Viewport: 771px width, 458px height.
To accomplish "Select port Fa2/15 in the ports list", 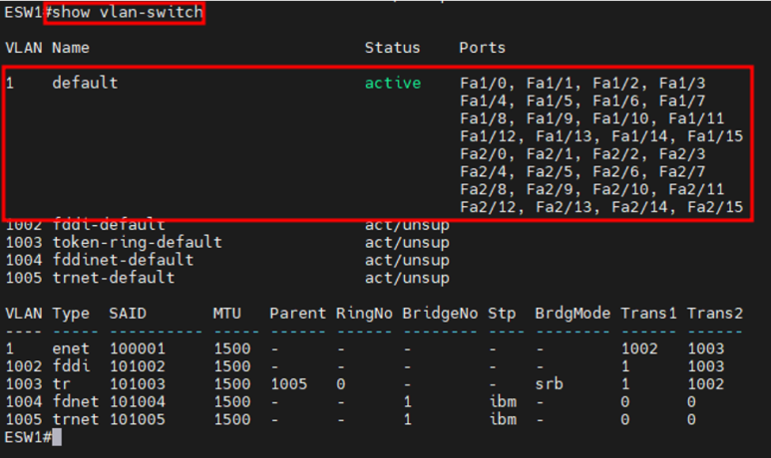I will point(715,207).
